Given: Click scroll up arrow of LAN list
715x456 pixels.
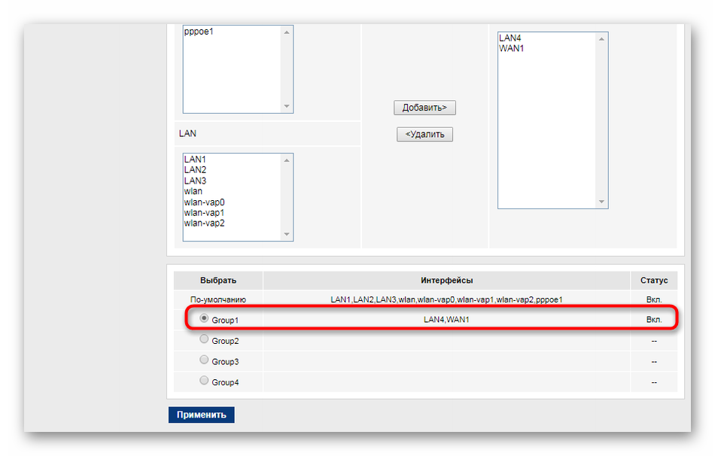Looking at the screenshot, I should [286, 160].
